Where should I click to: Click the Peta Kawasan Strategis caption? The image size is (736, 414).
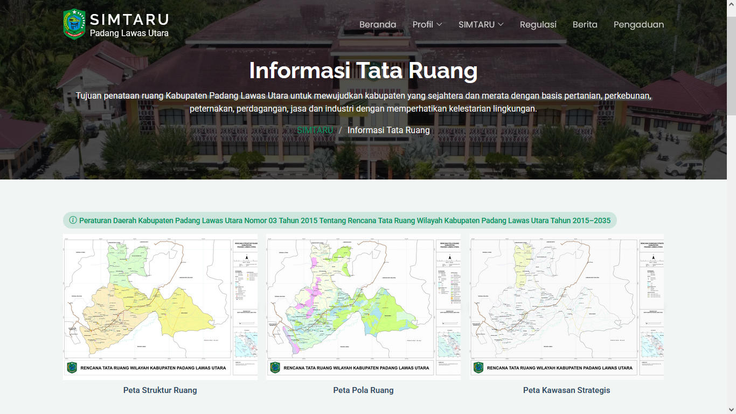point(566,390)
